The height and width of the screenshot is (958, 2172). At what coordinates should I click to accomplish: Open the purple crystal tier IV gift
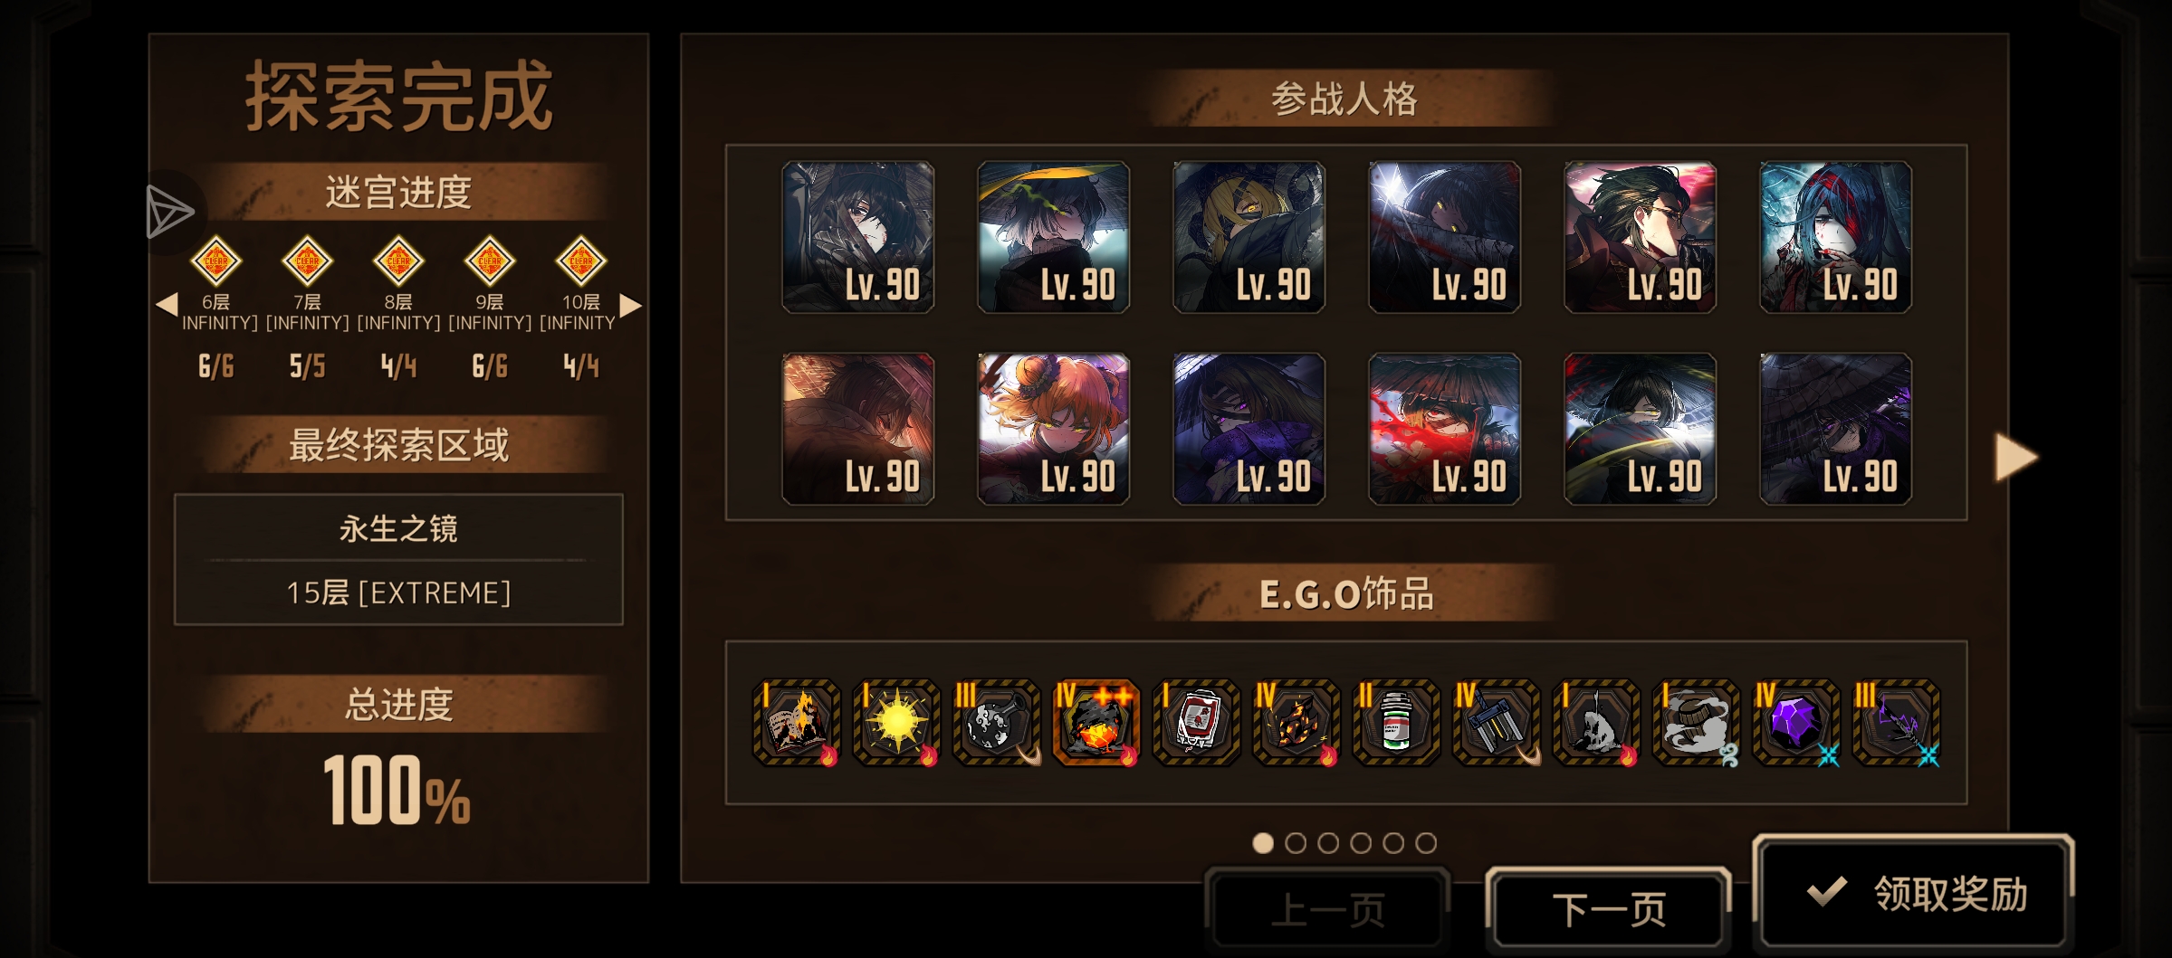pos(1796,723)
